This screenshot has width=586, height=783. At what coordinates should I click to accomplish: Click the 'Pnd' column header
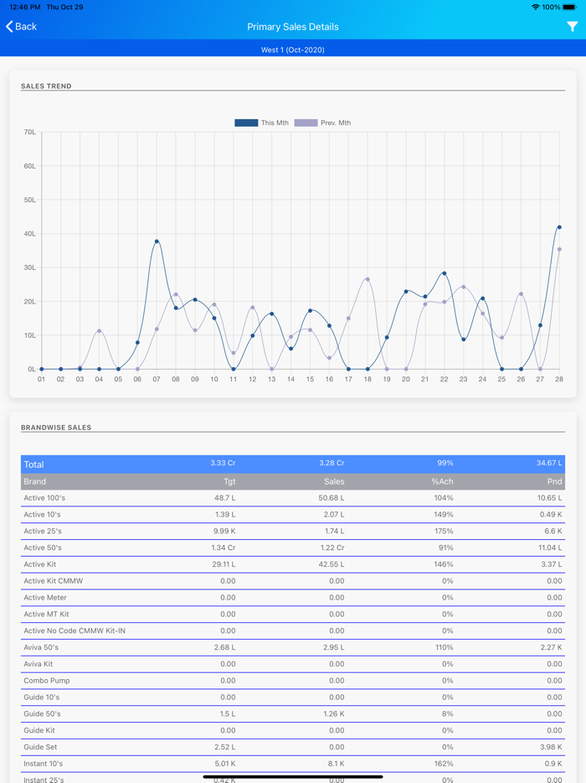point(554,481)
